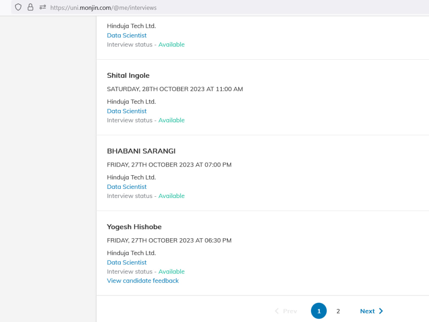
Task: Open the site permissions icon in address bar
Action: (42, 7)
